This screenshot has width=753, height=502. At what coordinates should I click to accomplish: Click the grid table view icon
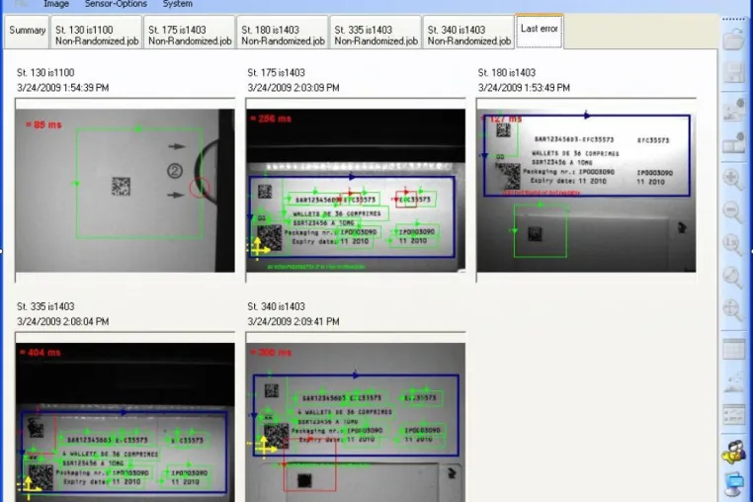coord(733,349)
